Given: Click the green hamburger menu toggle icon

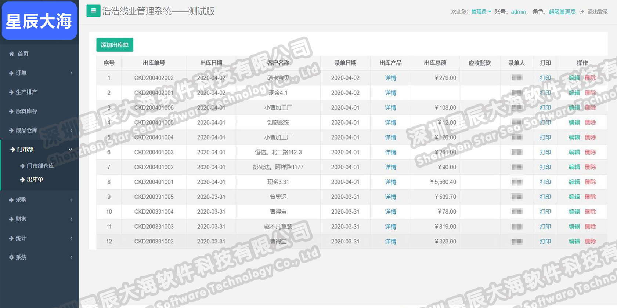Looking at the screenshot, I should tap(93, 11).
